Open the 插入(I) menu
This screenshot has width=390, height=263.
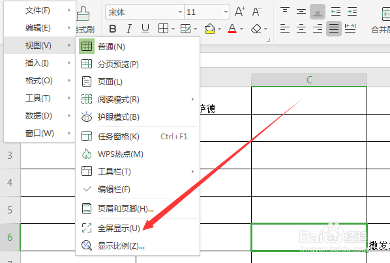point(40,63)
